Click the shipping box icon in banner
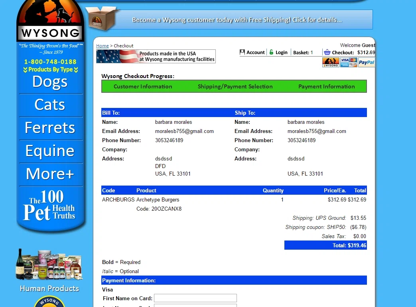Viewport: 416px width, 307px height. [102, 18]
